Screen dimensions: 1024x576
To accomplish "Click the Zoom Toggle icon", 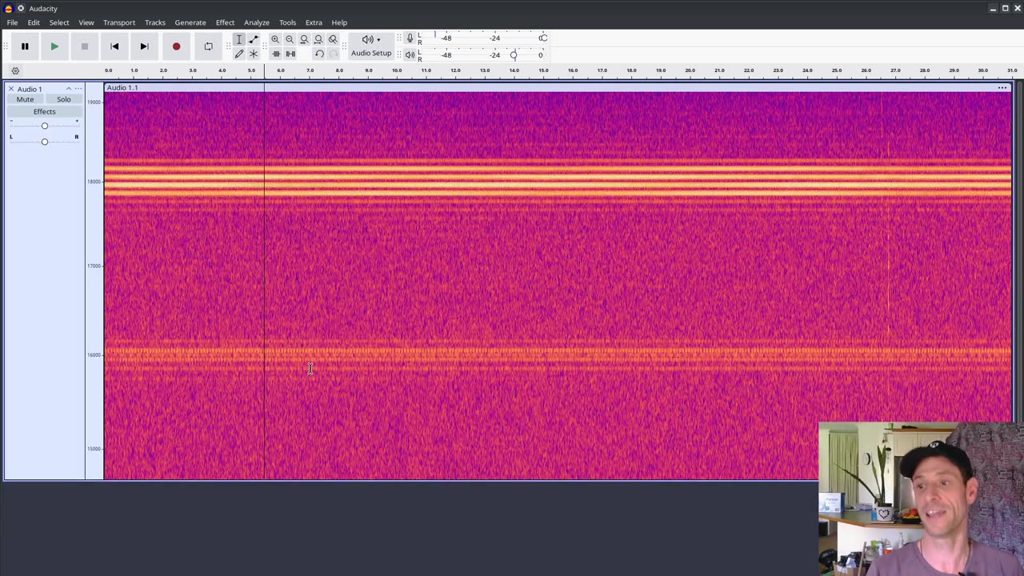I will (333, 39).
